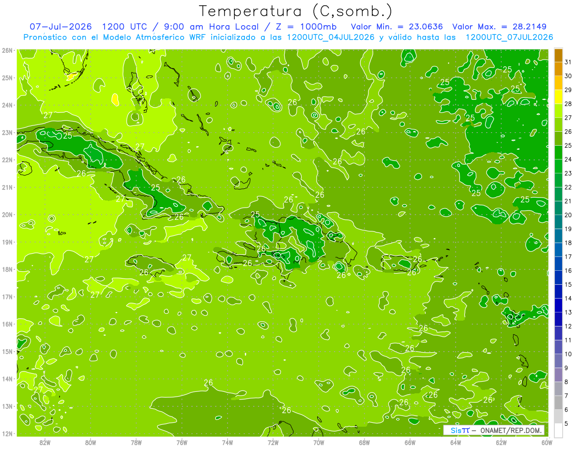This screenshot has width=581, height=449.
Task: Click latitude axis label "15N"
Action: tap(7, 351)
